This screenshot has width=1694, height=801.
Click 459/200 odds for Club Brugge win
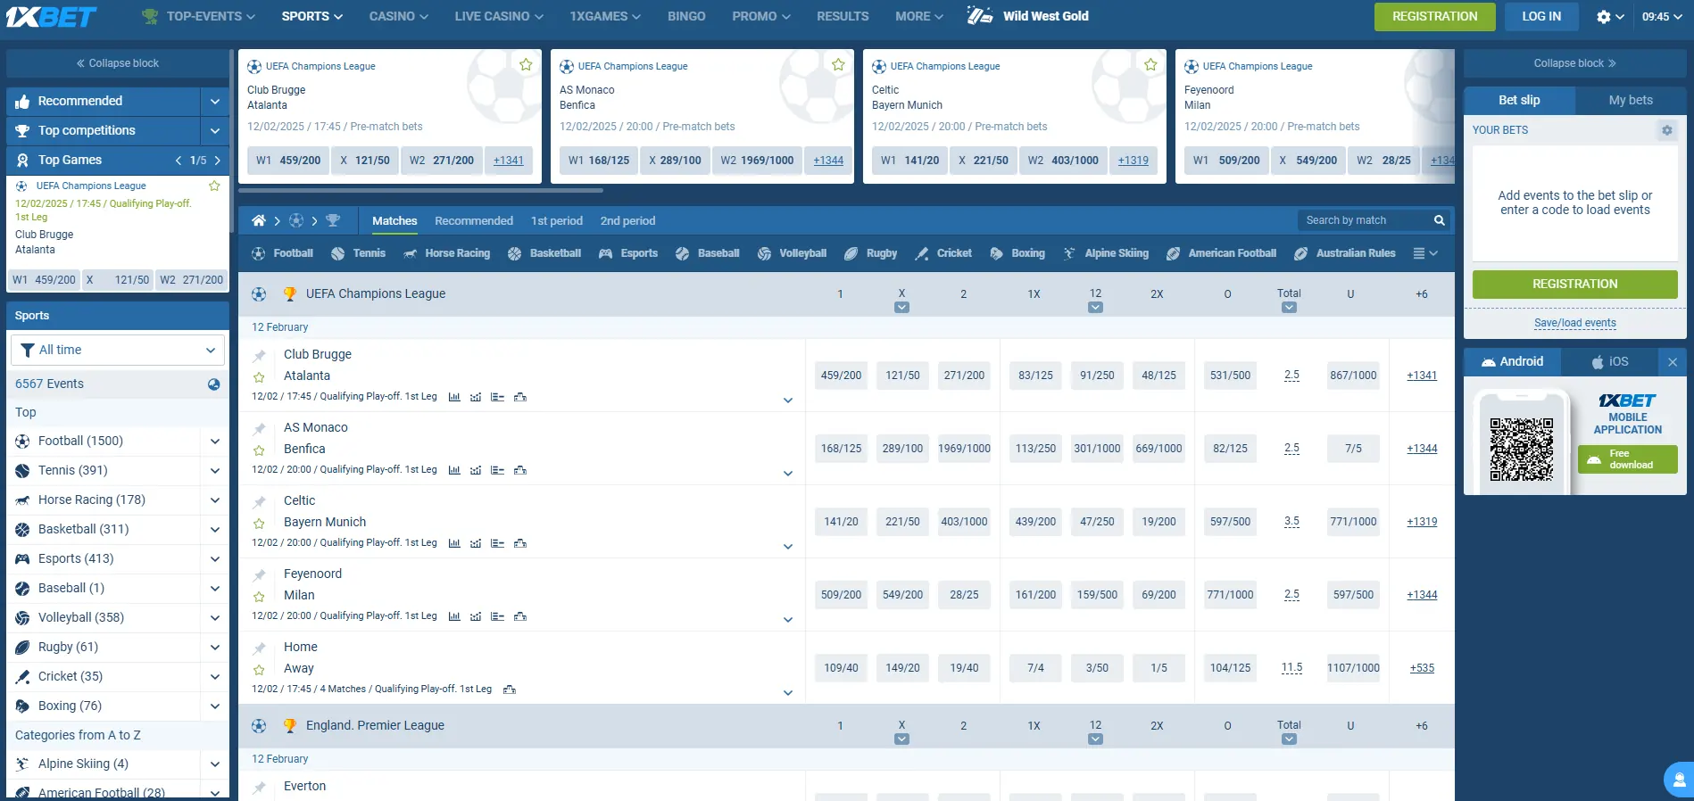[841, 376]
